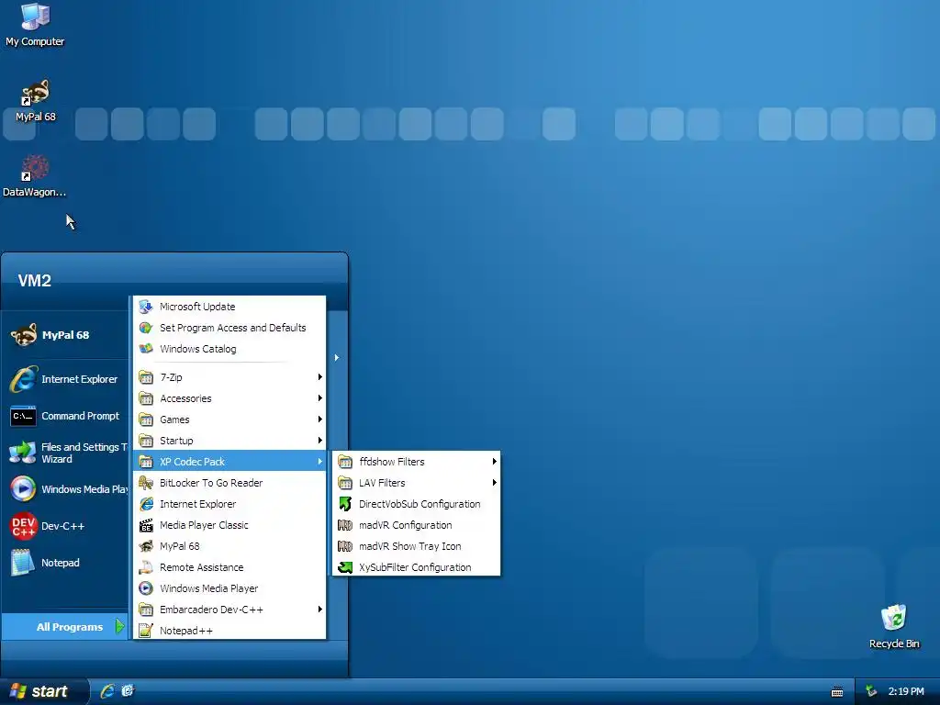940x705 pixels.
Task: Expand the Startup program group
Action: coord(229,441)
